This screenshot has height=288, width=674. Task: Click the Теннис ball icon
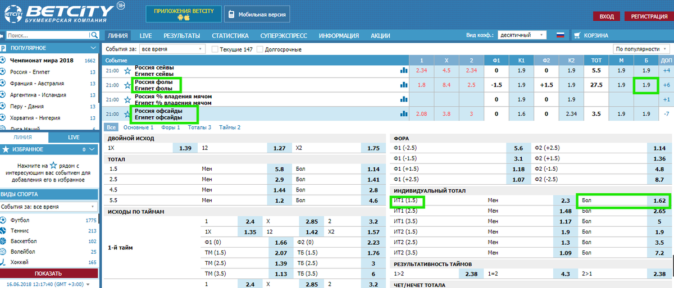(3, 231)
